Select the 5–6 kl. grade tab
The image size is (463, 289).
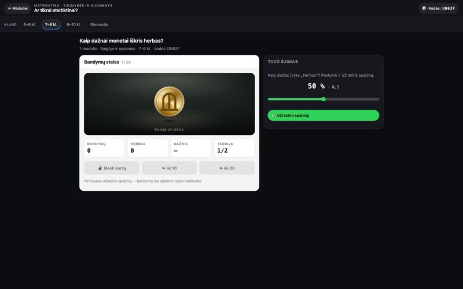[30, 24]
